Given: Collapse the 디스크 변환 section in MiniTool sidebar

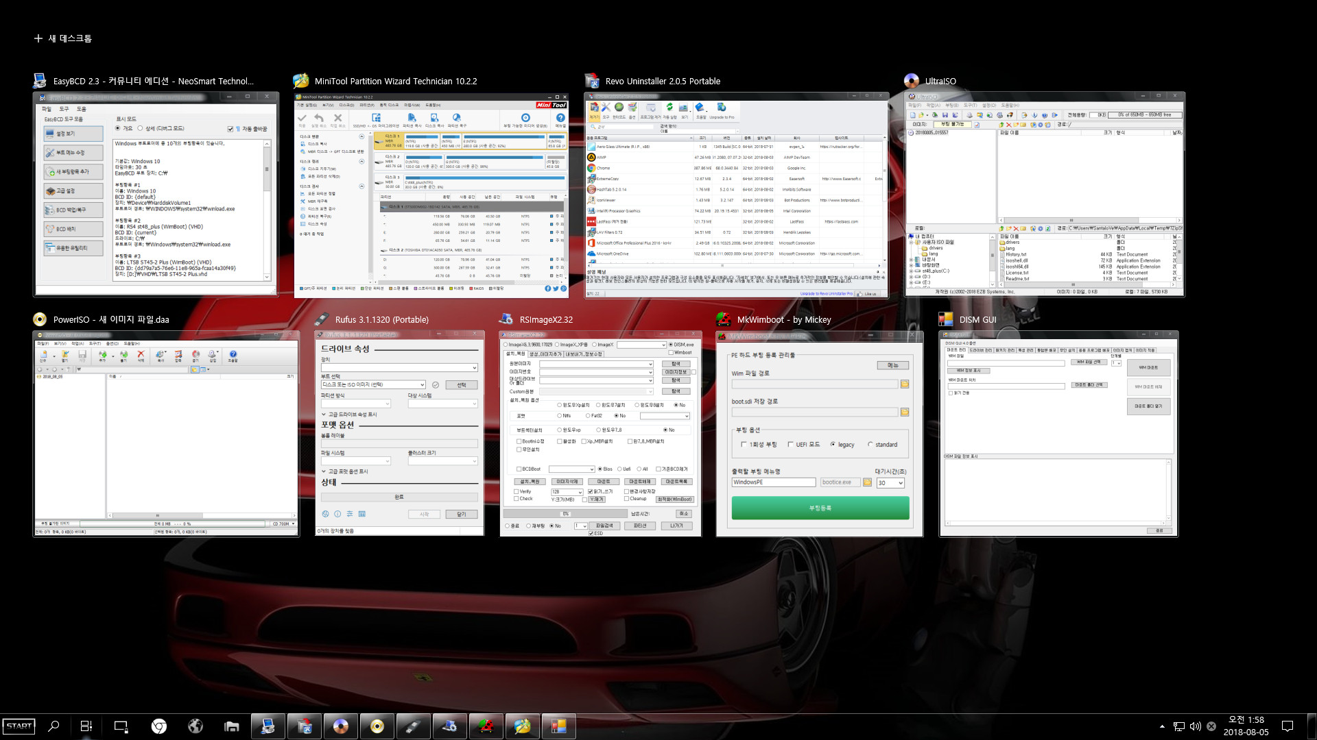Looking at the screenshot, I should pyautogui.click(x=361, y=136).
